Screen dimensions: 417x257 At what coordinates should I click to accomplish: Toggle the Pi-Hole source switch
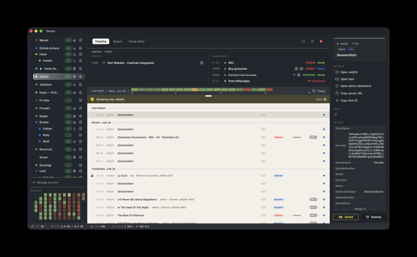tap(68, 100)
